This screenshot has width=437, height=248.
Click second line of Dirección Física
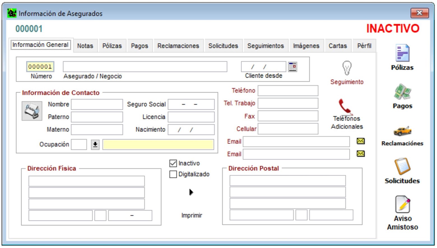click(x=87, y=193)
